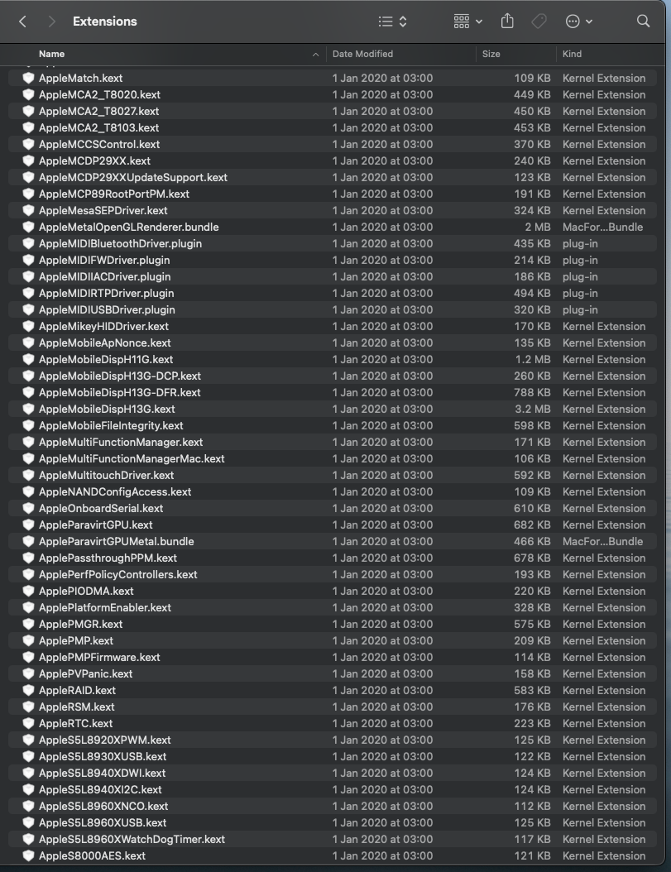Click the Share toolbar icon
This screenshot has width=671, height=872.
coord(507,22)
